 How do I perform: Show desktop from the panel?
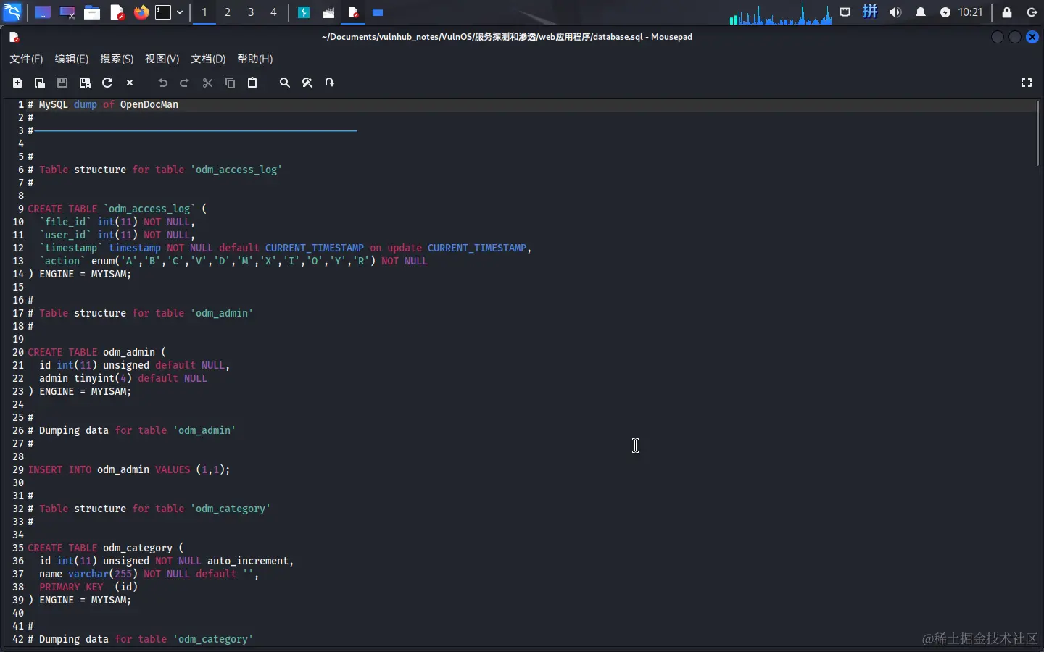point(43,12)
